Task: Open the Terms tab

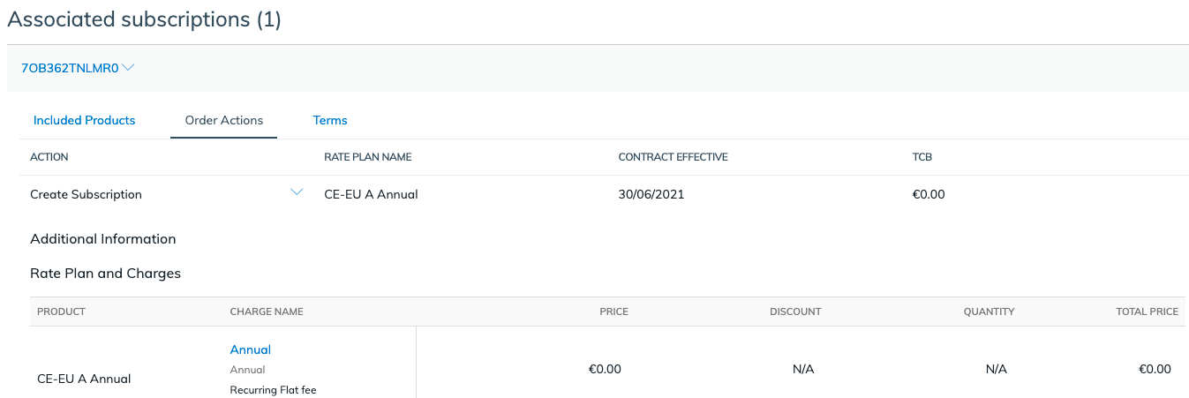Action: pyautogui.click(x=330, y=120)
